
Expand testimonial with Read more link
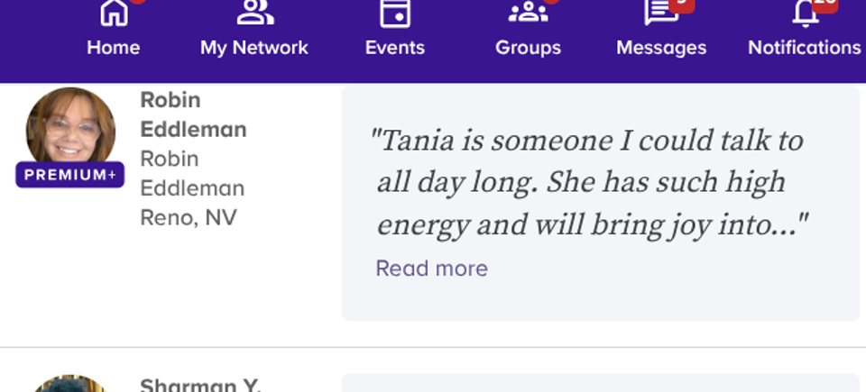click(x=431, y=269)
